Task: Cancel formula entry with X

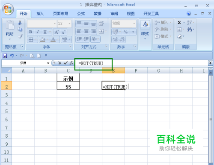Action: click(x=60, y=63)
